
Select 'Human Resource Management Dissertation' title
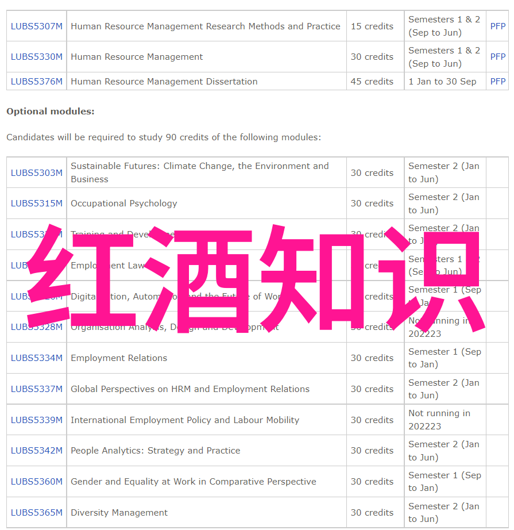[164, 82]
